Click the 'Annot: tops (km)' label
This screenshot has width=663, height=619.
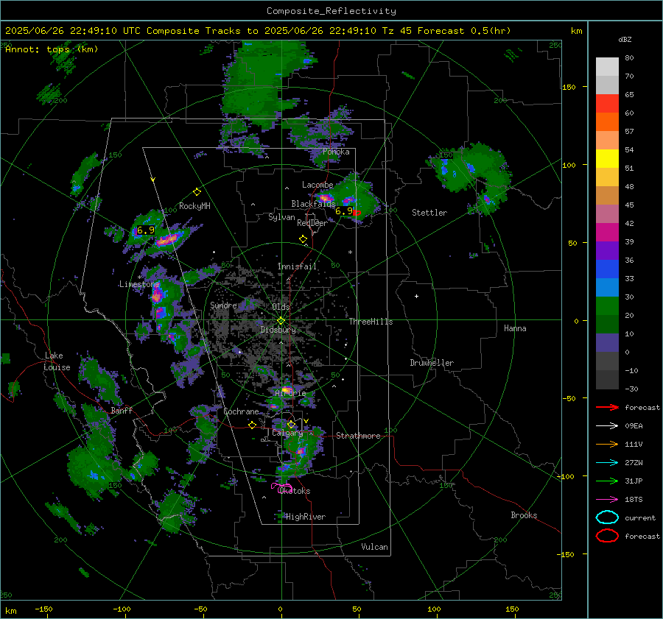click(x=52, y=49)
